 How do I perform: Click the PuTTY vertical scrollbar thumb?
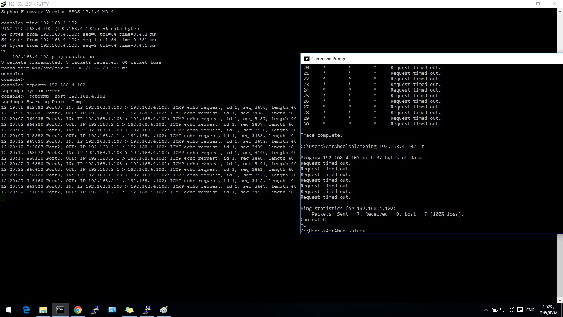[560, 266]
